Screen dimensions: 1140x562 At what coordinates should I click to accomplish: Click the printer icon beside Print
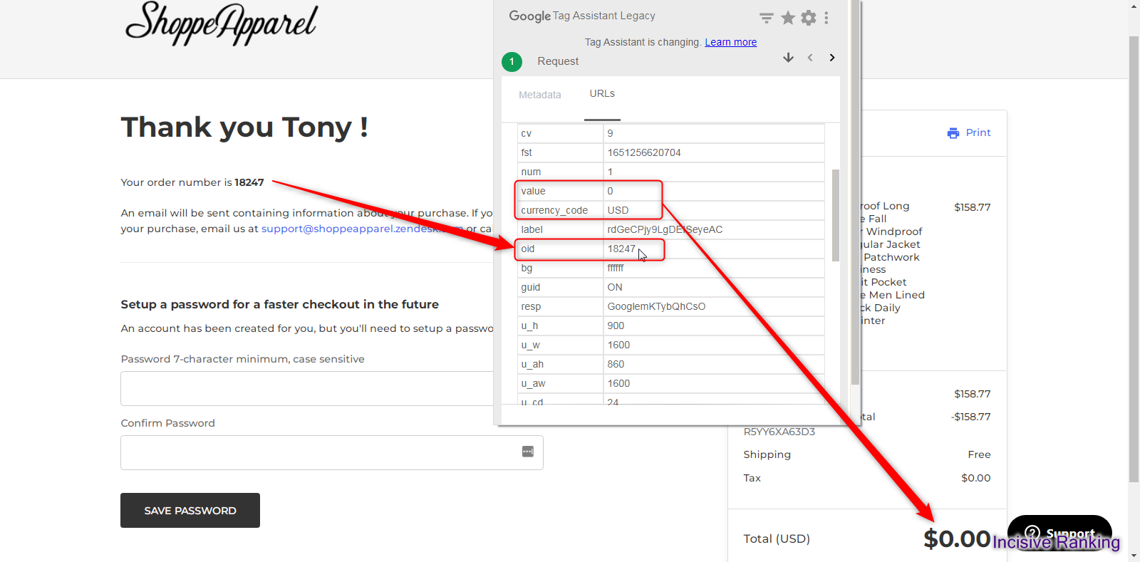[953, 133]
